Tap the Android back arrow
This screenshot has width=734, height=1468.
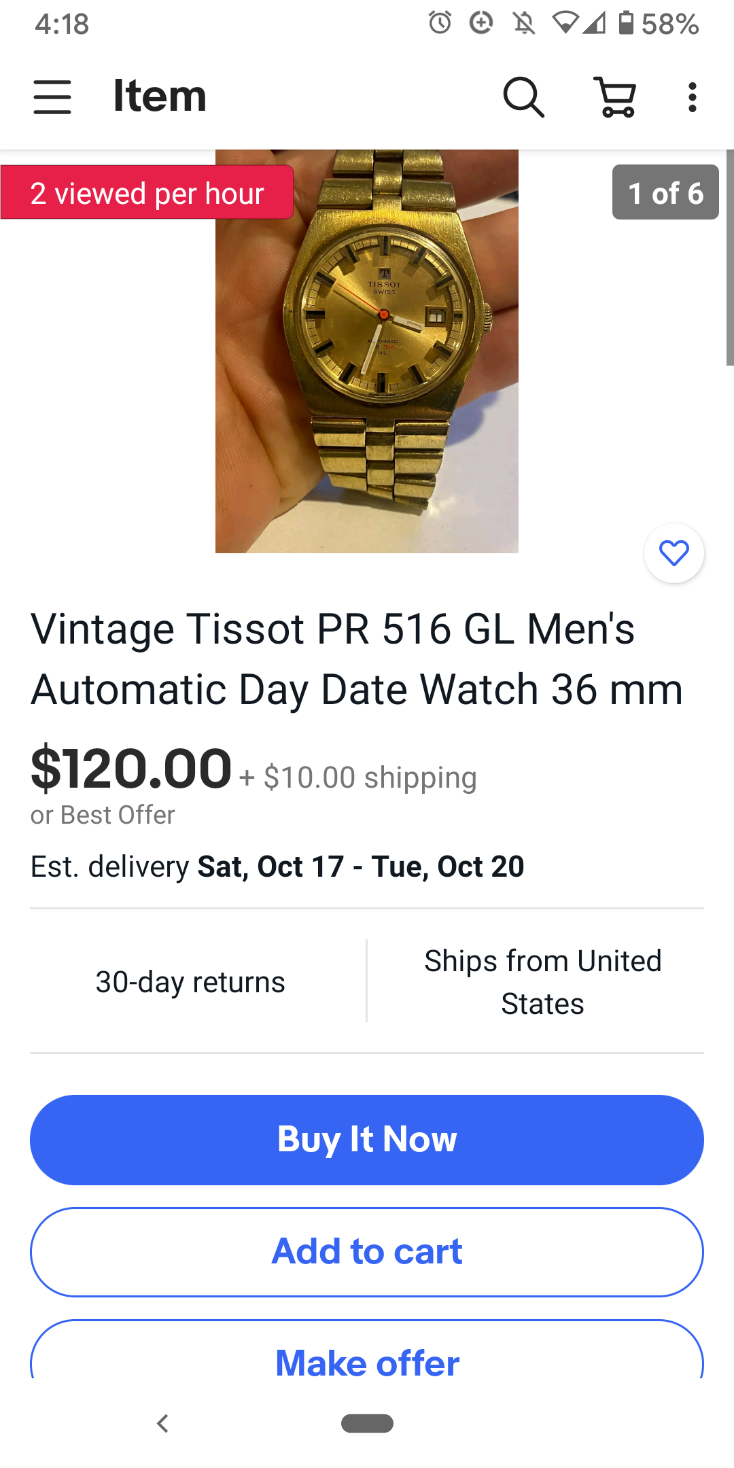162,1423
